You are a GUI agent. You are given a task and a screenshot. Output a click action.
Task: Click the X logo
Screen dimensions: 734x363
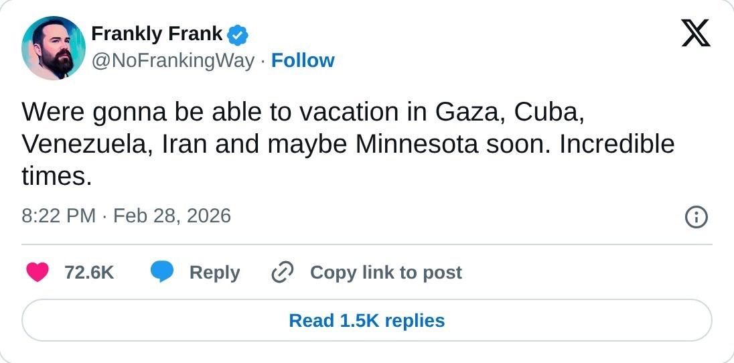[696, 33]
